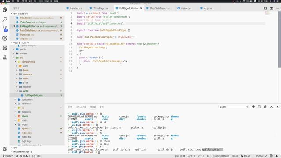Select the Output tab in bottom panel
Screen dimensions: 281x158
pos(101,107)
